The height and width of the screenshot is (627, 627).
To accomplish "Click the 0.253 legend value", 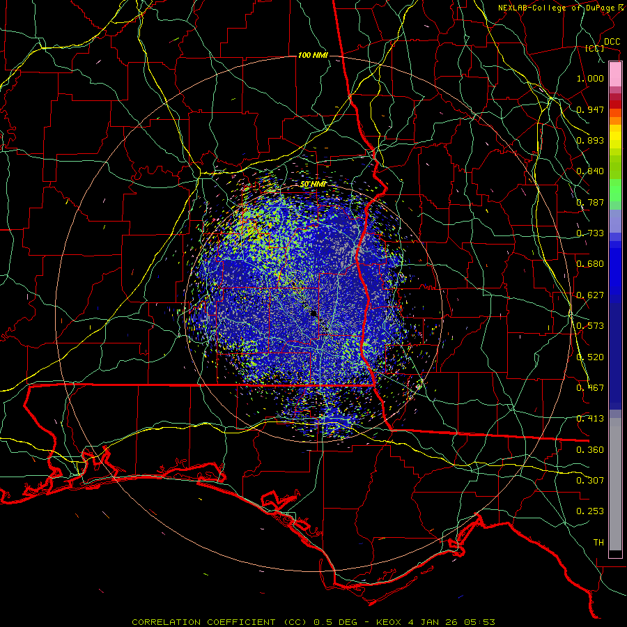I will (590, 511).
